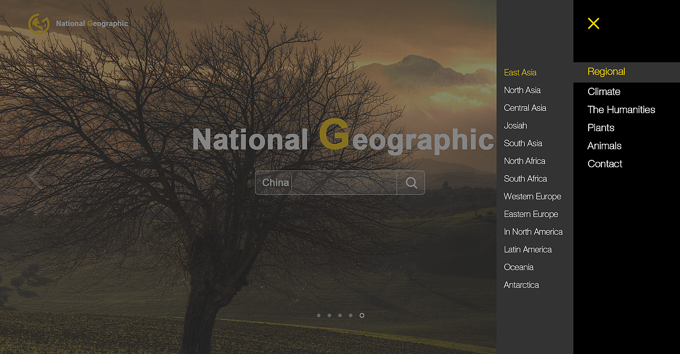Click the search field containing China

click(x=326, y=183)
